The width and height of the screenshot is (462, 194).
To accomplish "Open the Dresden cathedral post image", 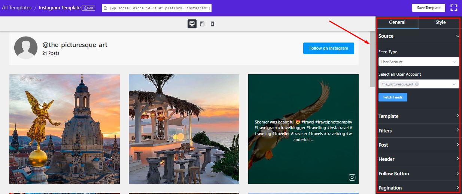I will pos(64,129).
